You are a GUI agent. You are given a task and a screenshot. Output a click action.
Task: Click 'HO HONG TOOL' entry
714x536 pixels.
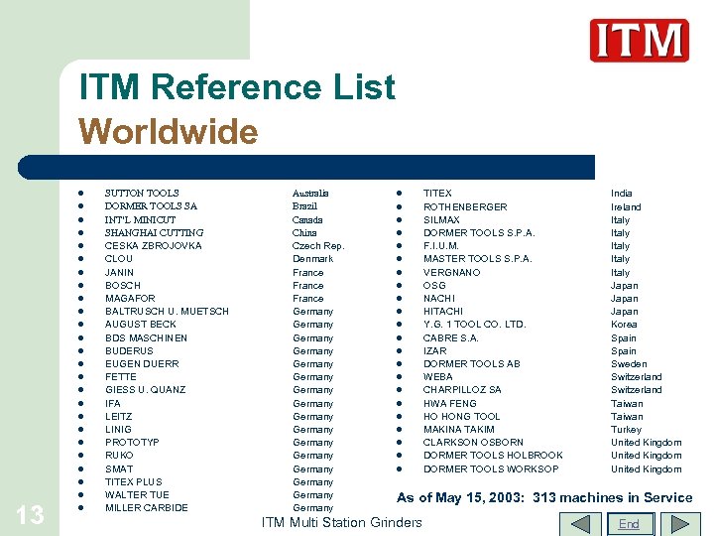coord(461,417)
